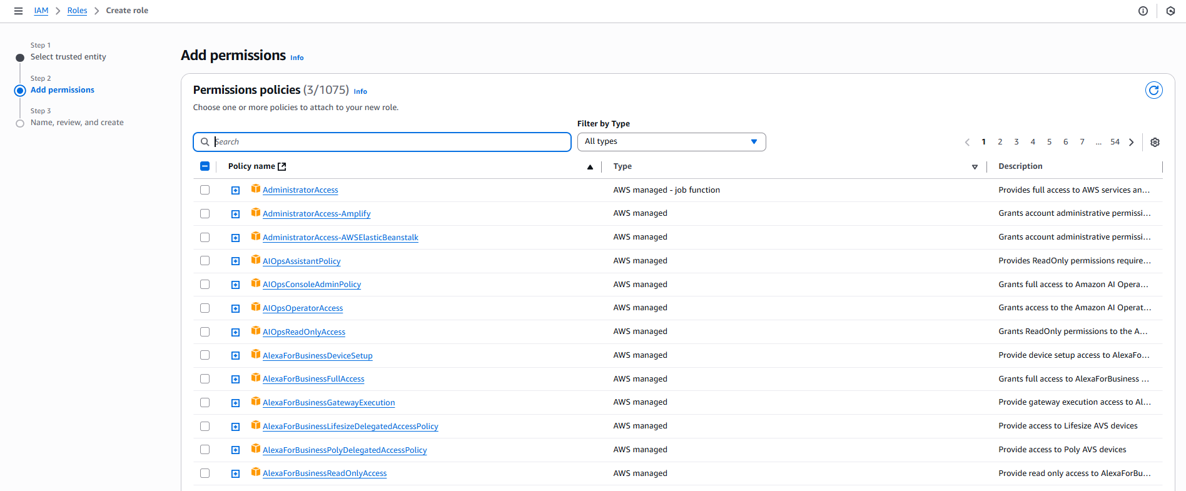Click the hexagon settings icon top right
Viewport: 1186px width, 491px height.
tap(1170, 11)
